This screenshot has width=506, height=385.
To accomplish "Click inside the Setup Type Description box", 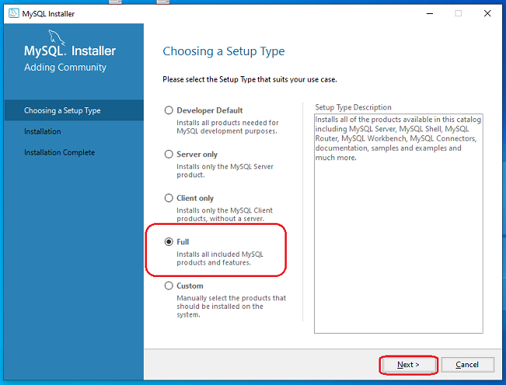I will pos(399,223).
